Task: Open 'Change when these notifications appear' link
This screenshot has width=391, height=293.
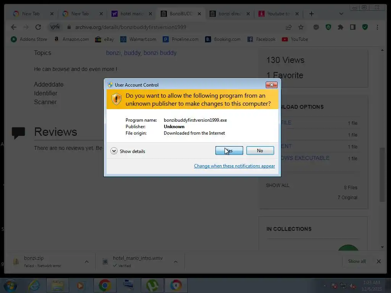Action: pyautogui.click(x=234, y=166)
